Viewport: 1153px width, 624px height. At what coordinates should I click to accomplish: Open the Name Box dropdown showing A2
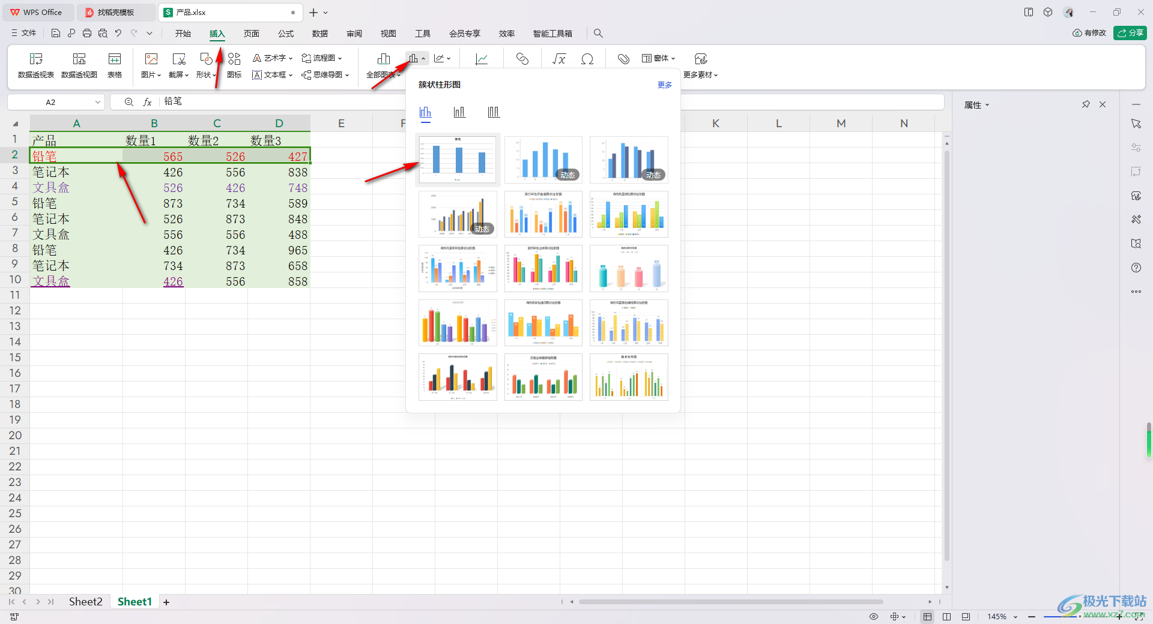click(98, 102)
